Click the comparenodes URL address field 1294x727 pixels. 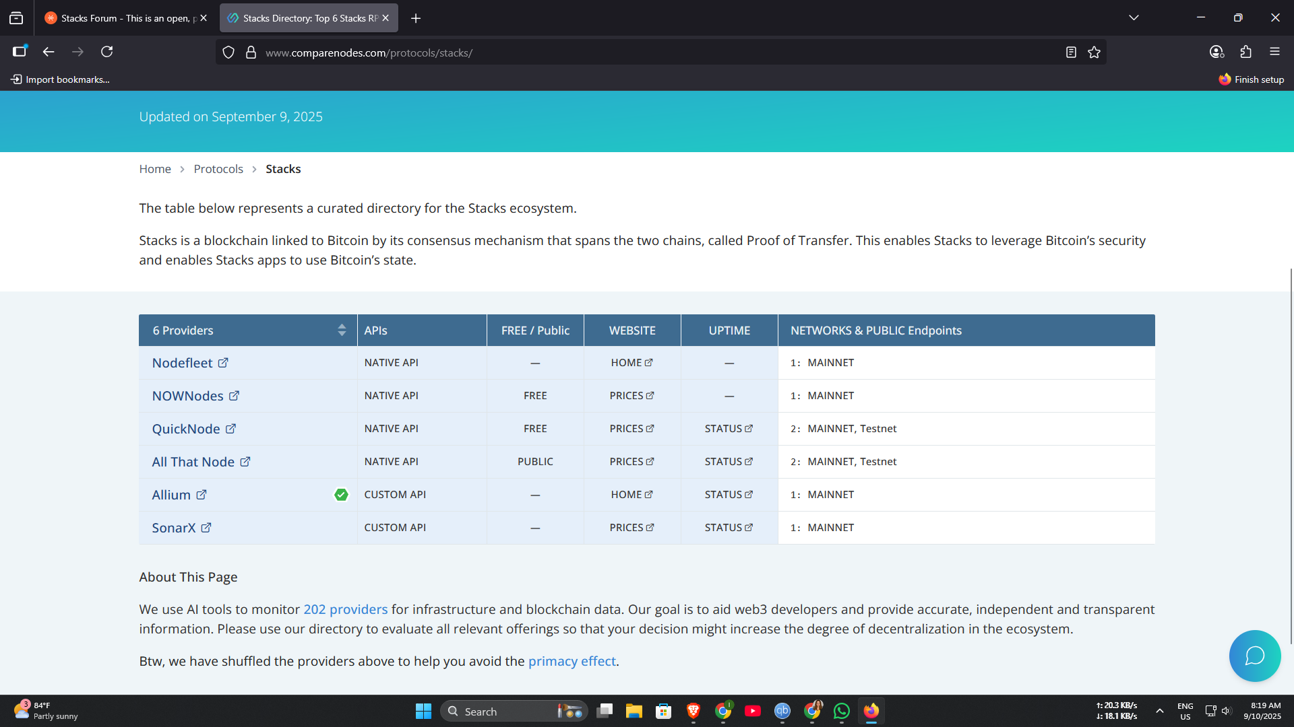(660, 53)
